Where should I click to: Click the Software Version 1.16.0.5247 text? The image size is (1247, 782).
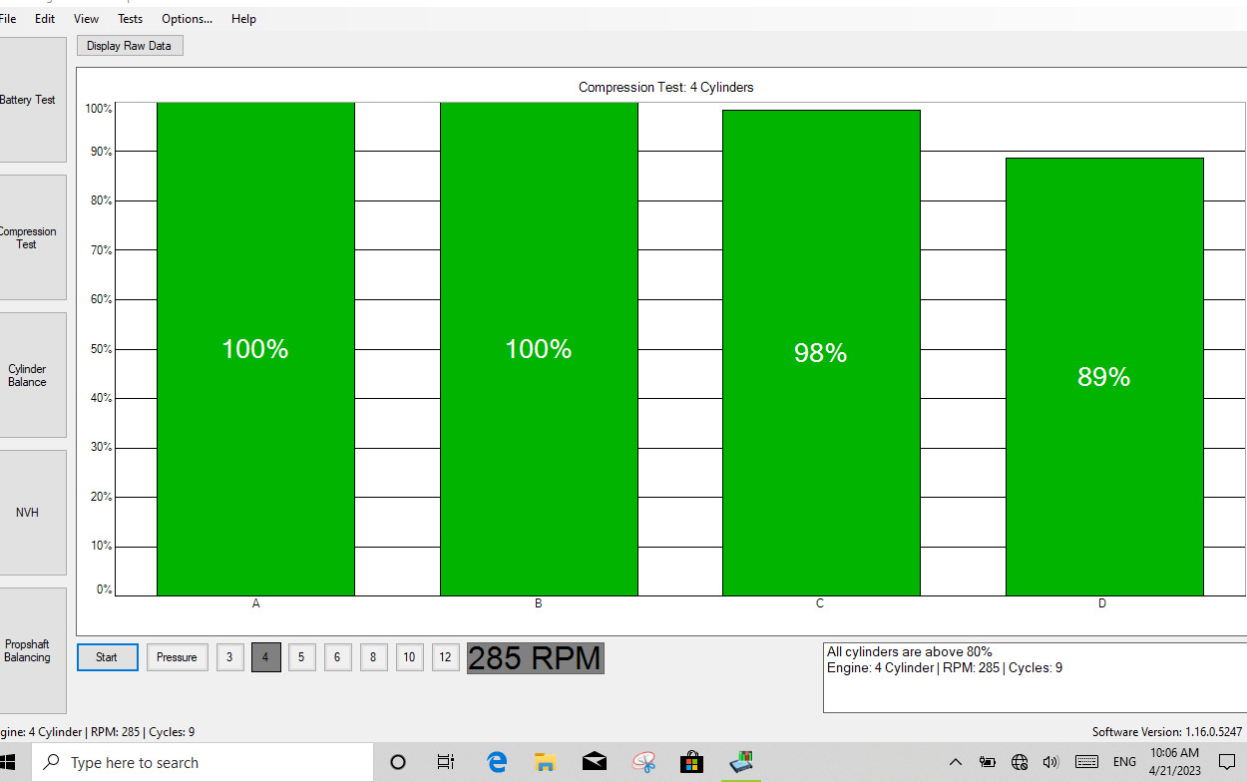pyautogui.click(x=1167, y=732)
